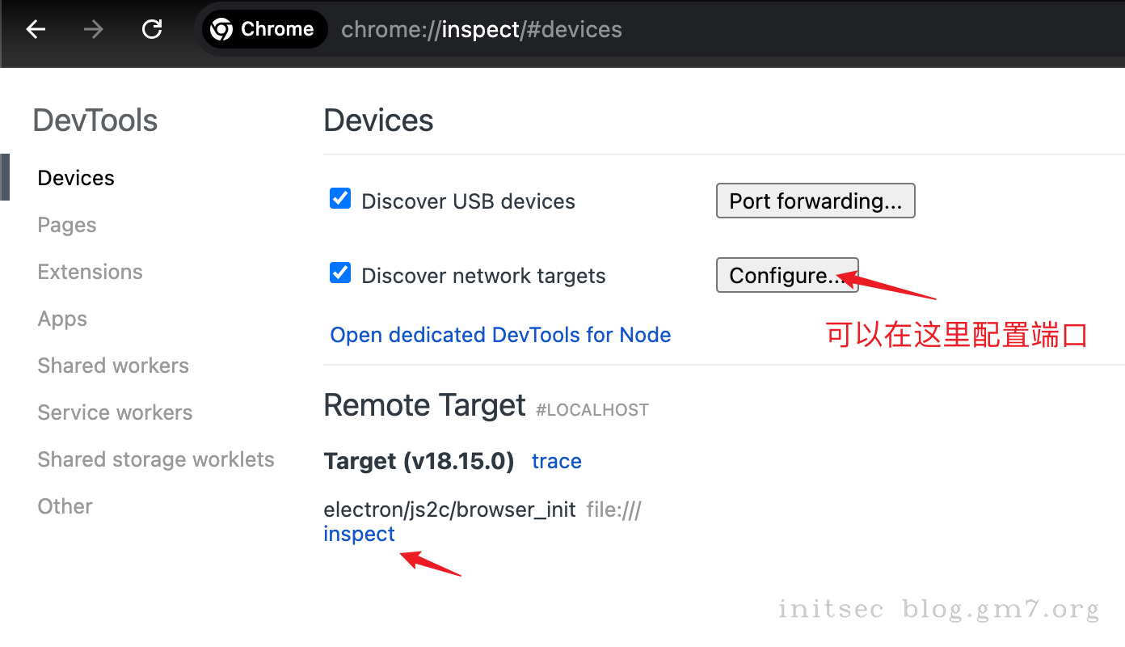Click the trace link beside Target
1125x647 pixels.
pos(556,461)
